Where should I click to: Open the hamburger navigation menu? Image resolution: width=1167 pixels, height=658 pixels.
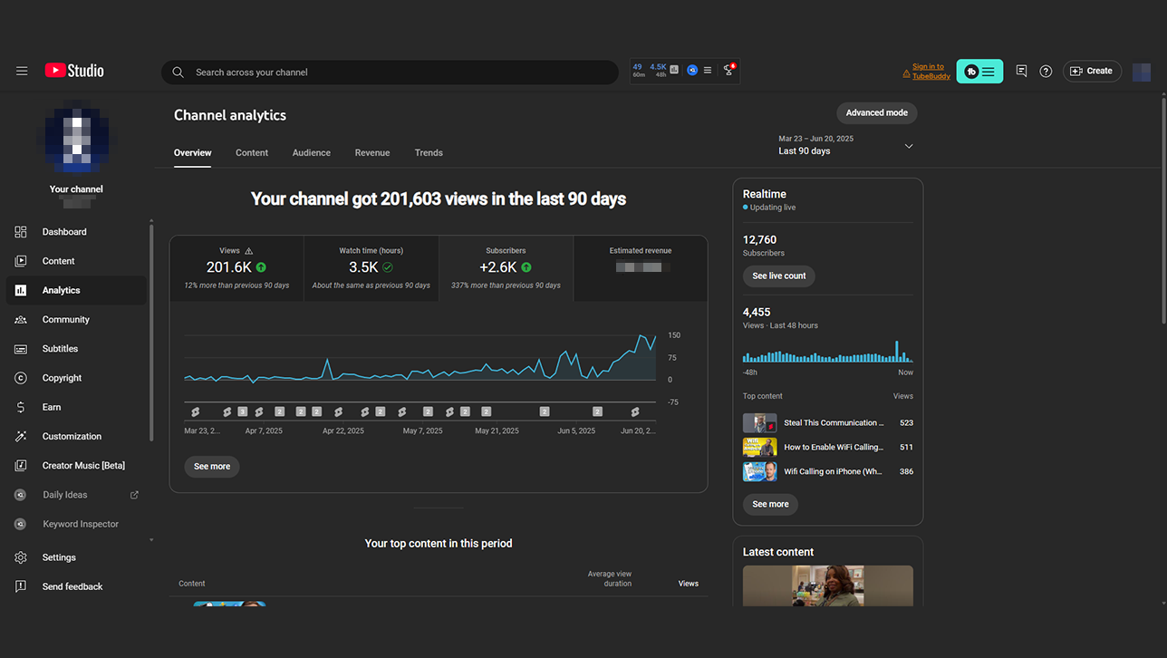pos(22,71)
